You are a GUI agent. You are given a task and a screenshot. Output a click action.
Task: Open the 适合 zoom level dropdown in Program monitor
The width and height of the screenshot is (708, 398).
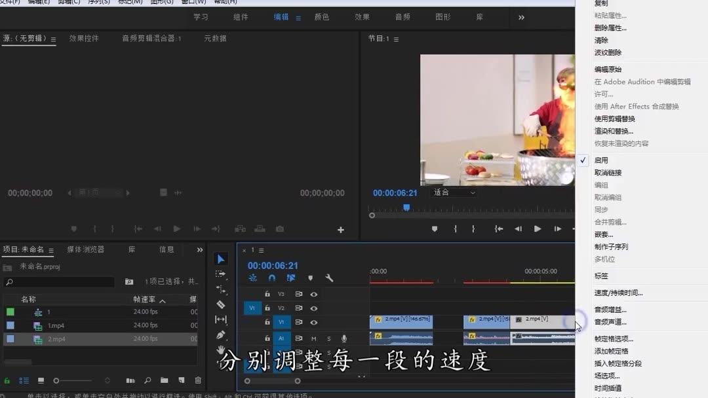point(452,192)
